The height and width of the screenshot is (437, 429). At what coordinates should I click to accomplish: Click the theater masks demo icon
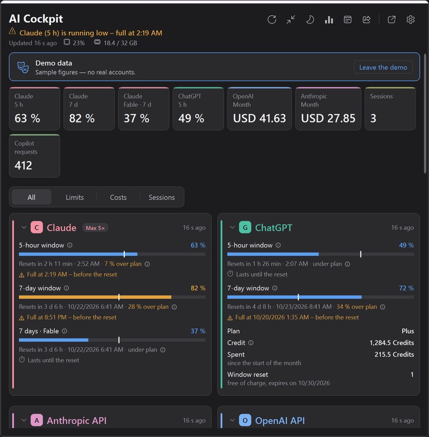pos(23,67)
